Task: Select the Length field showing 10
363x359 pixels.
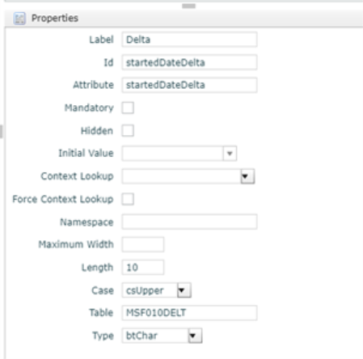Action: point(143,268)
